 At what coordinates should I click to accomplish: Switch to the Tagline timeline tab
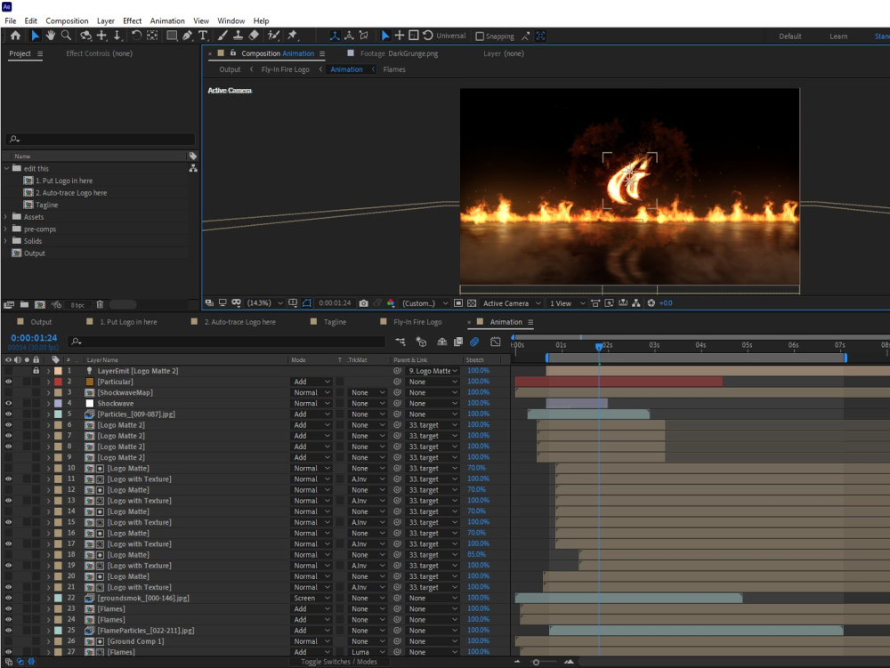point(335,322)
